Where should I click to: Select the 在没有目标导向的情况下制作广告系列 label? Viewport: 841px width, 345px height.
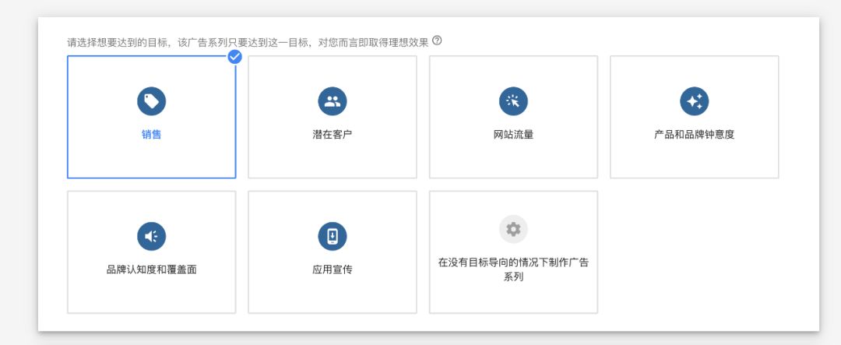513,270
